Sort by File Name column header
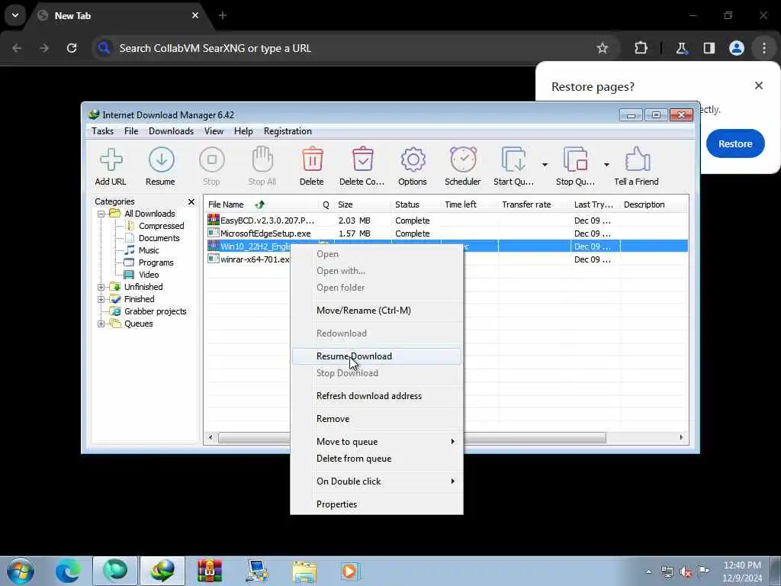This screenshot has height=586, width=781. tap(262, 204)
